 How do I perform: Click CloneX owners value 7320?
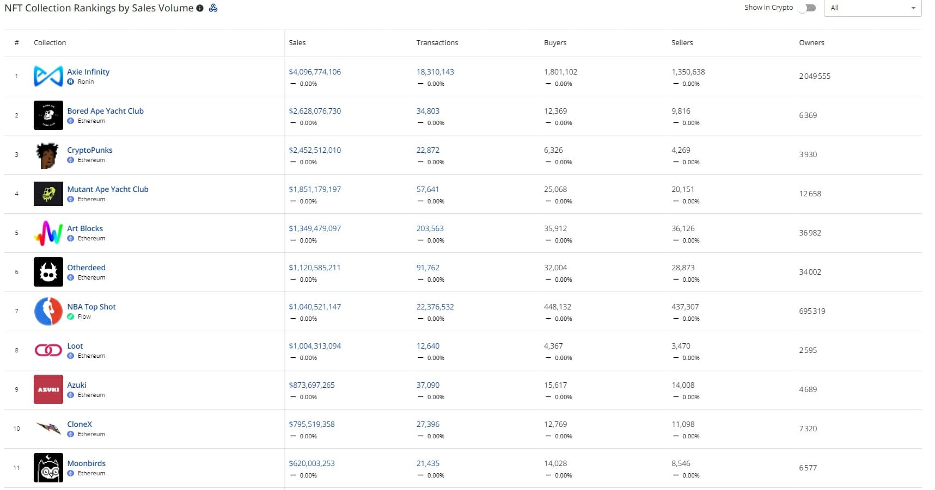point(808,429)
